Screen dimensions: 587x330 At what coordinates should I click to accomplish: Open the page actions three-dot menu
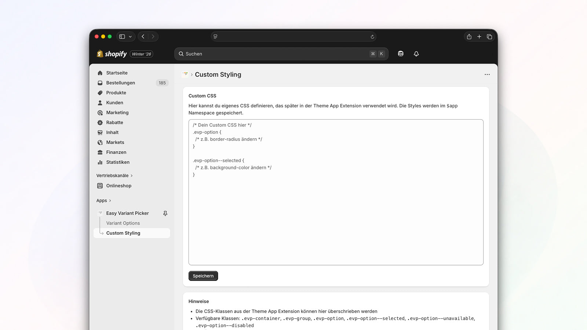point(487,74)
